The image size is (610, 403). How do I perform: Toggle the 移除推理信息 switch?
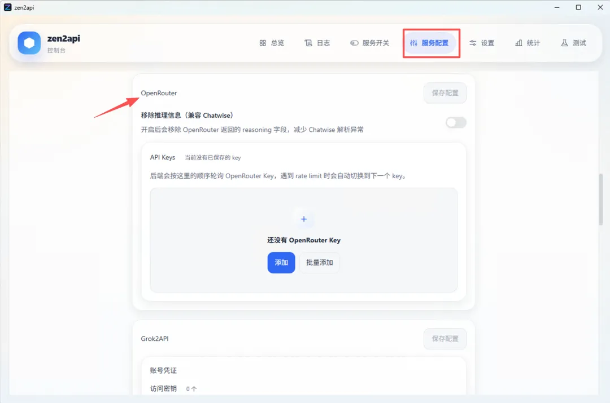point(456,123)
